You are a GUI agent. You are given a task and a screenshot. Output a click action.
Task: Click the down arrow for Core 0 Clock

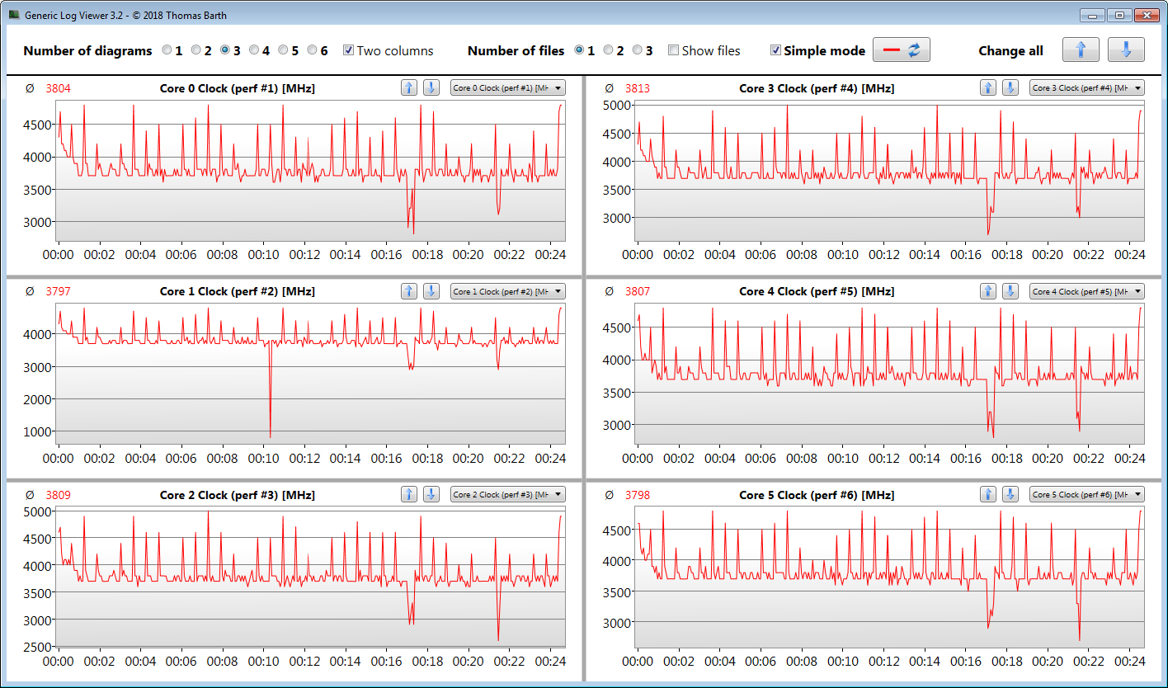(431, 87)
